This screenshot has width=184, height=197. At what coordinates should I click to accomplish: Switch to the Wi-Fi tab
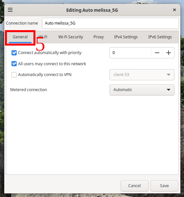point(43,37)
